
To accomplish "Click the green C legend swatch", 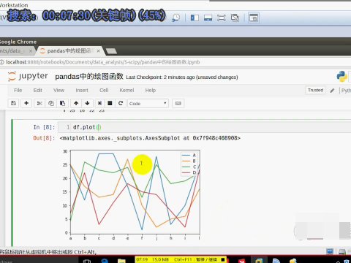I will [186, 167].
